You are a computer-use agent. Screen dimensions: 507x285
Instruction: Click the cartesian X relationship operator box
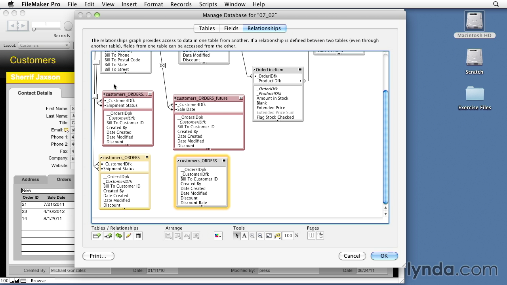tap(162, 65)
